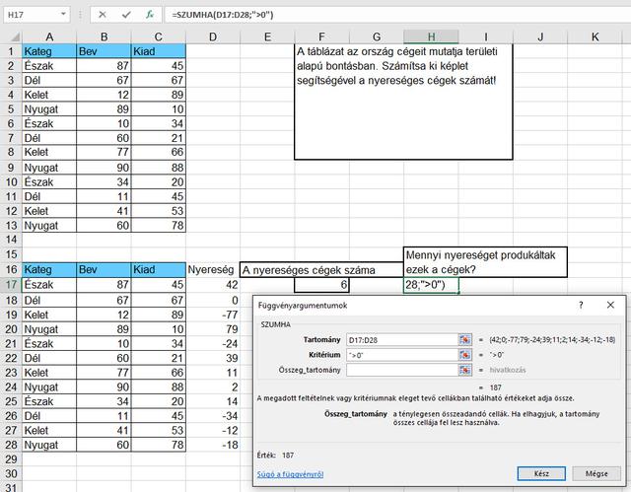This screenshot has height=492, width=631.
Task: Select row 30 header
Action: click(11, 473)
